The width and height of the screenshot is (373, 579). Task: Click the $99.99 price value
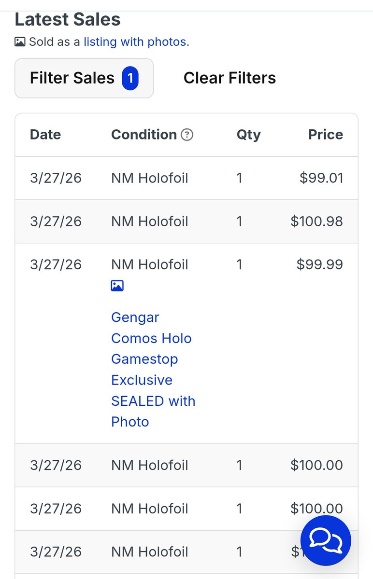(x=320, y=264)
